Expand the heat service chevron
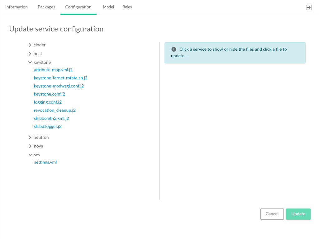The image size is (319, 239). click(x=30, y=54)
